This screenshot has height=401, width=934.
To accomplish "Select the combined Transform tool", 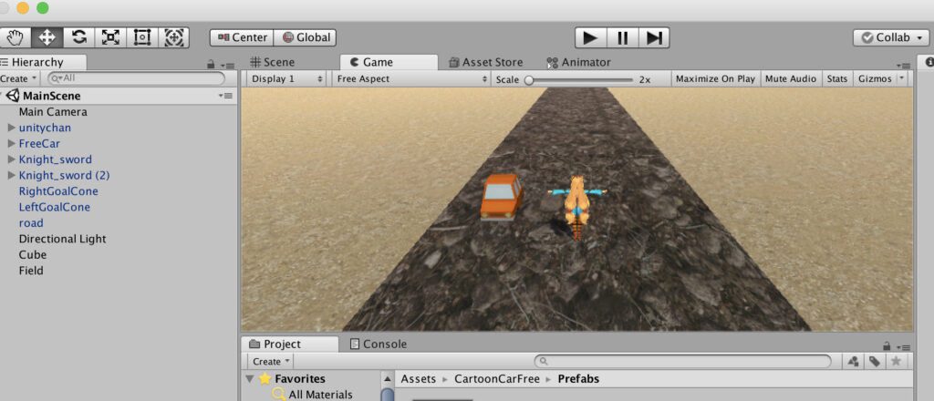I will coord(173,37).
